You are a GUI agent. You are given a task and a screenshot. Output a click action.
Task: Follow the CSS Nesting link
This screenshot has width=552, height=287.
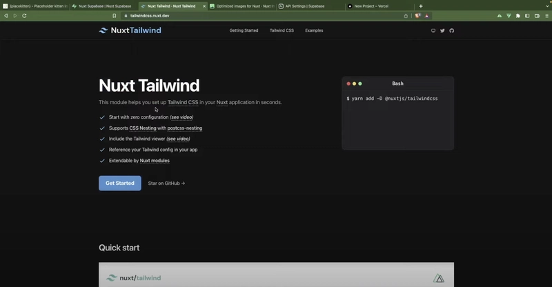[143, 128]
